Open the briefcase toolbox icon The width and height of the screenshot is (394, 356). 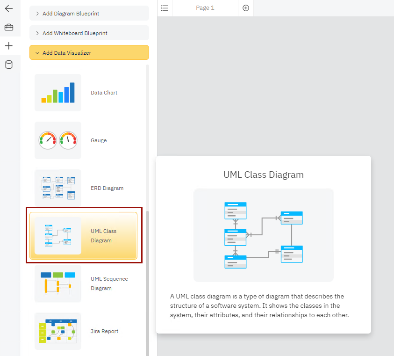9,27
